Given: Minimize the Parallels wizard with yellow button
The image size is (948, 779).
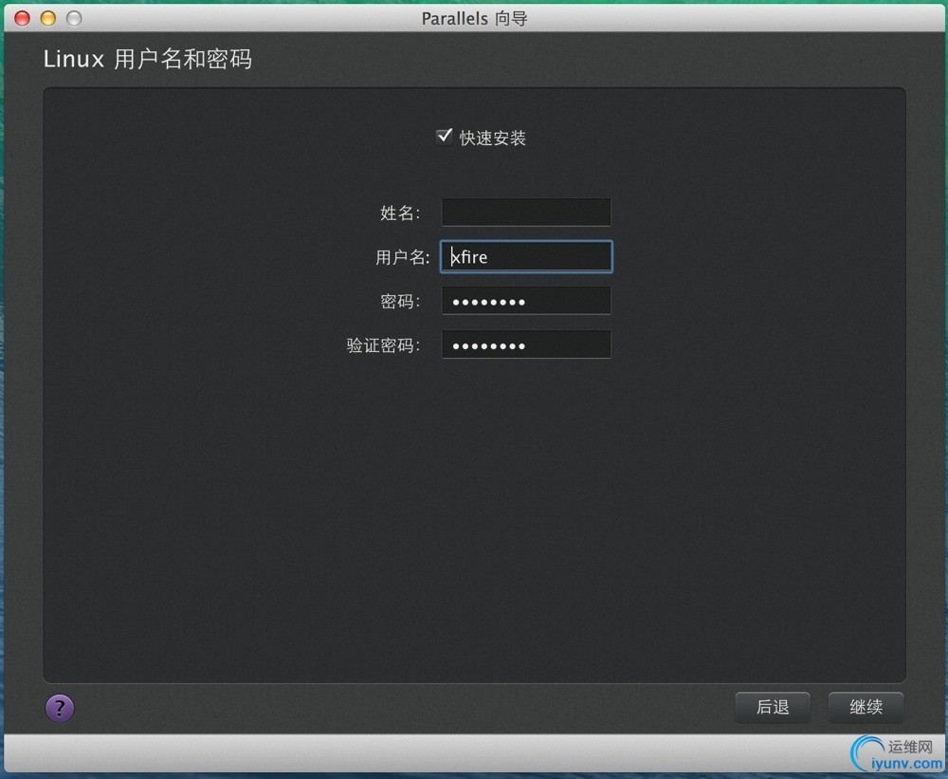Looking at the screenshot, I should (x=48, y=18).
